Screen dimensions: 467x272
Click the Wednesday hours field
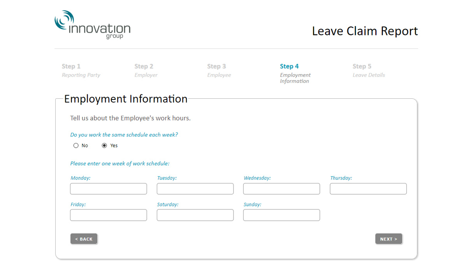pyautogui.click(x=281, y=189)
